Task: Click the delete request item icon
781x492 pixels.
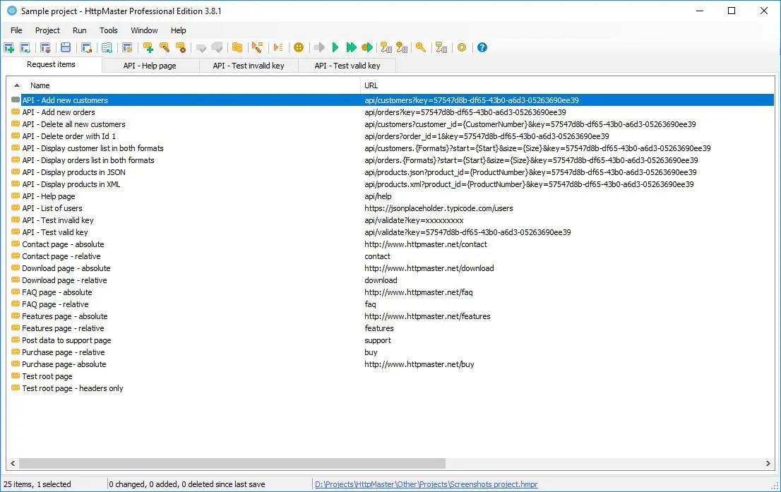Action: pyautogui.click(x=181, y=47)
